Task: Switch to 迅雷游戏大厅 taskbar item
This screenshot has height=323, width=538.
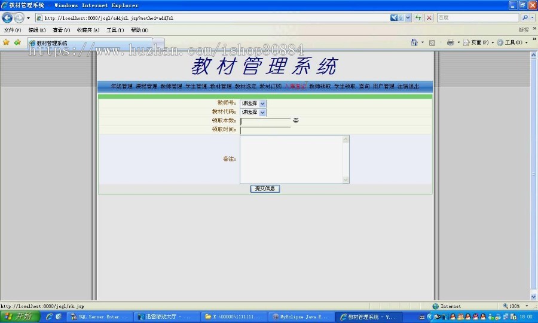Action: [x=167, y=317]
